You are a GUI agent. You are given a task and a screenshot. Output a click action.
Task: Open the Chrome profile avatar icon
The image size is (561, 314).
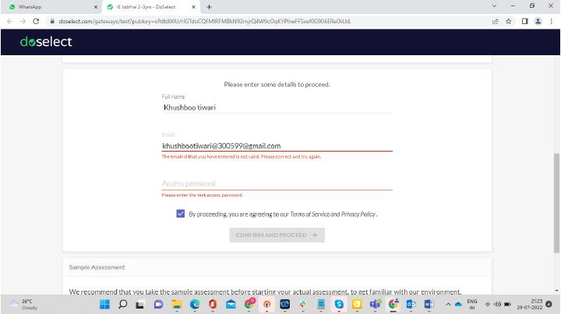(x=538, y=21)
